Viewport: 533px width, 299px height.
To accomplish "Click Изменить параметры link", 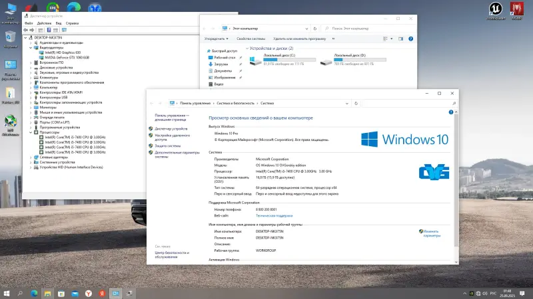I will click(432, 233).
